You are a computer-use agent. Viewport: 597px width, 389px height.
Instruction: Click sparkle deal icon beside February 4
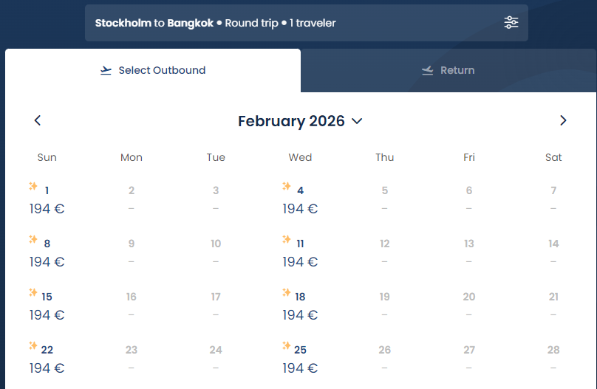click(x=287, y=186)
